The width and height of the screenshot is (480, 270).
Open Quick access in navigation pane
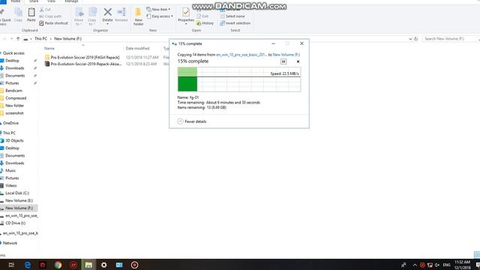[13, 53]
